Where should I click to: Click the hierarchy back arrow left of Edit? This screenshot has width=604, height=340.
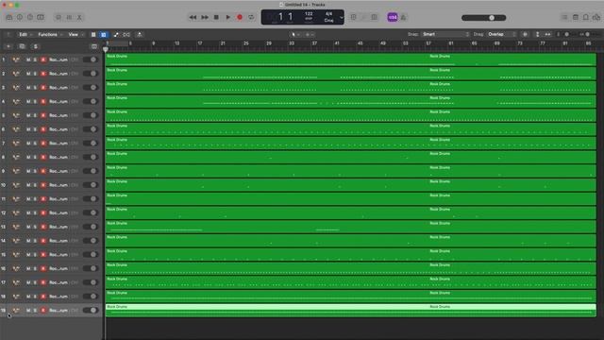8,35
